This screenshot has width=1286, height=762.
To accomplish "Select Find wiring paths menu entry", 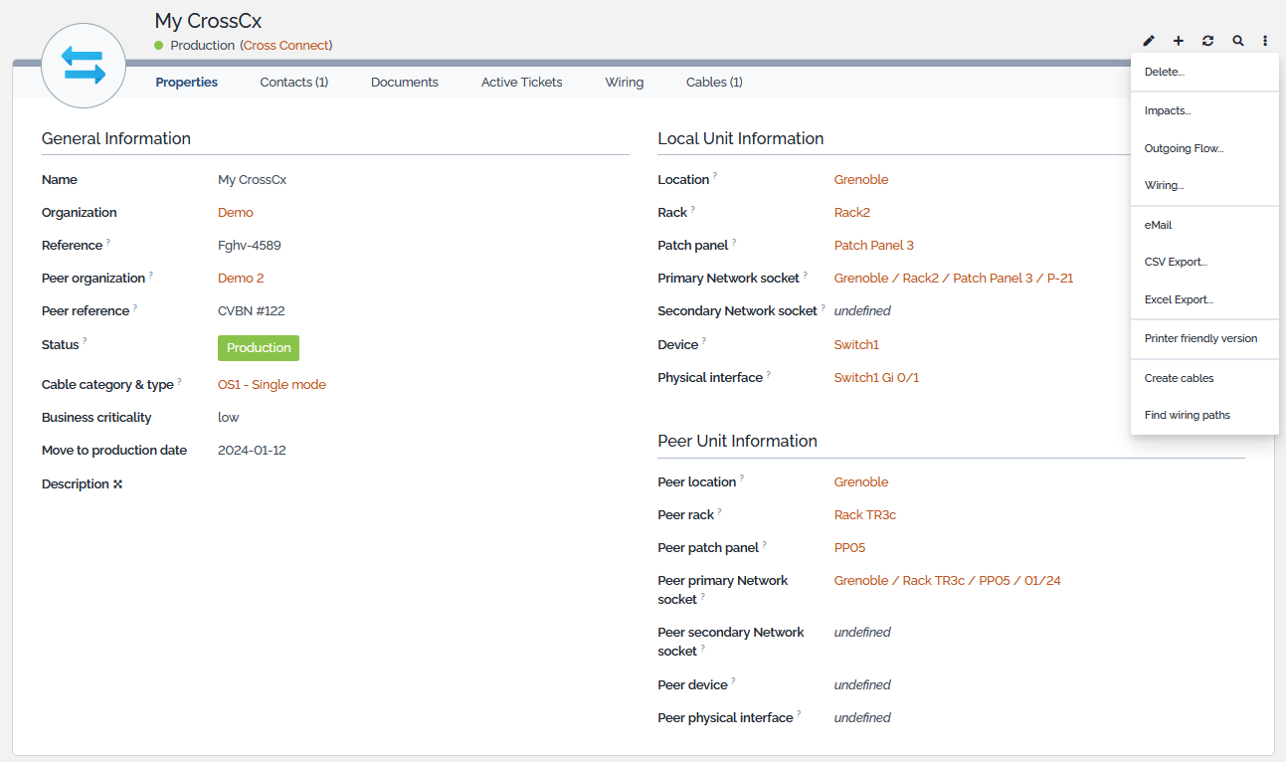I will (x=1187, y=416).
